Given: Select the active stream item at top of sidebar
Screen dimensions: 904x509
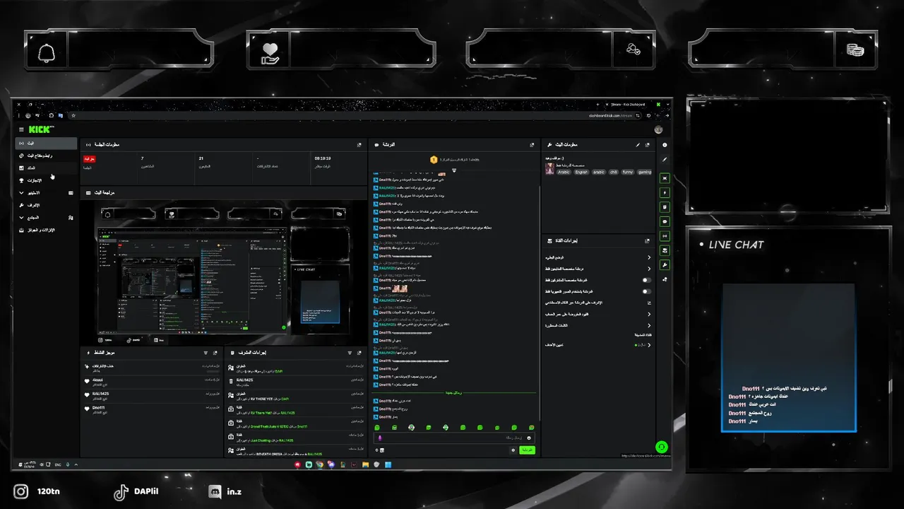Looking at the screenshot, I should click(x=46, y=144).
